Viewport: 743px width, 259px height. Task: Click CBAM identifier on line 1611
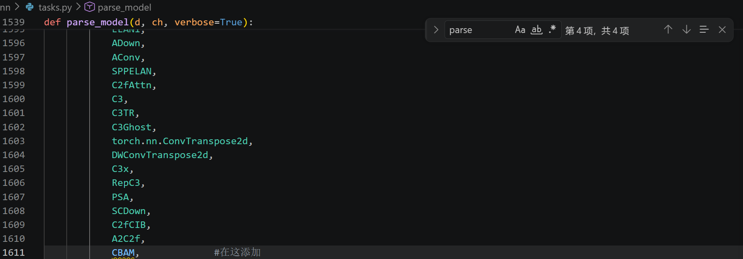pyautogui.click(x=123, y=252)
